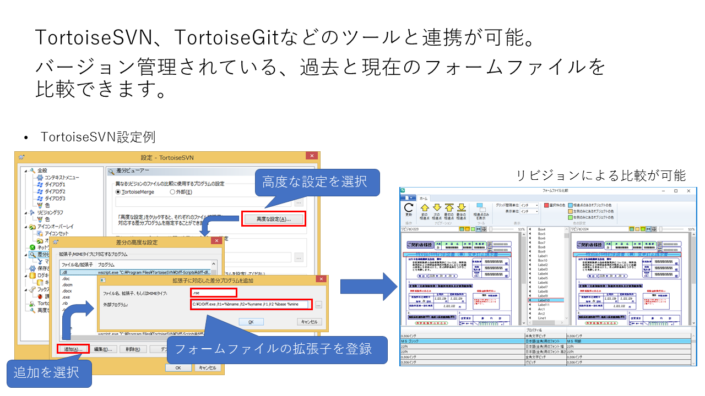Click fit-width icon in リビジョン223 pane
The height and width of the screenshot is (396, 705).
point(479,229)
